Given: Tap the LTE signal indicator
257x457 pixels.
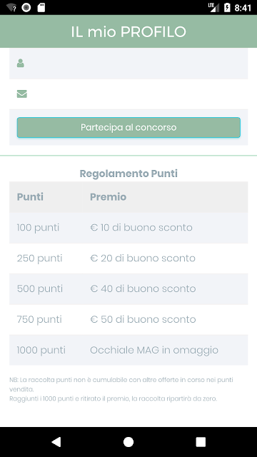Looking at the screenshot, I should (x=213, y=8).
